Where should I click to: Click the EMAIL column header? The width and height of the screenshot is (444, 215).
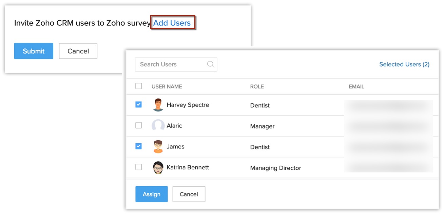pos(356,87)
